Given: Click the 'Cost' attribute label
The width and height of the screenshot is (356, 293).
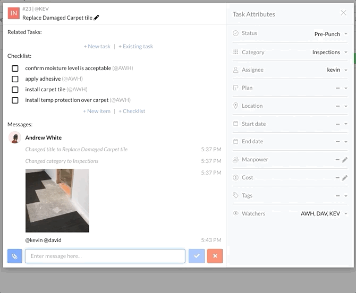Looking at the screenshot, I should [x=247, y=178].
